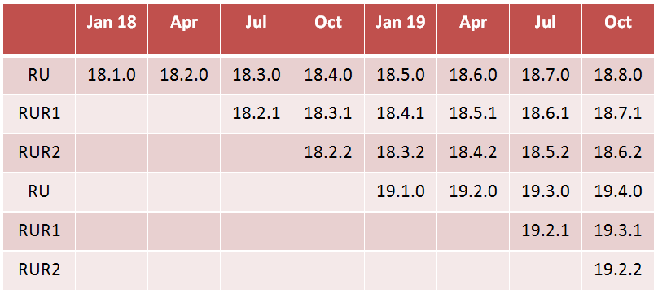The width and height of the screenshot is (658, 294).
Task: Select the 19.2.1 cell
Action: (x=546, y=231)
